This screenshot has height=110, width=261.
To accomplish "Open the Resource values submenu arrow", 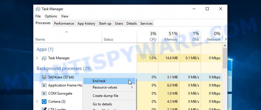I will coord(132,87).
